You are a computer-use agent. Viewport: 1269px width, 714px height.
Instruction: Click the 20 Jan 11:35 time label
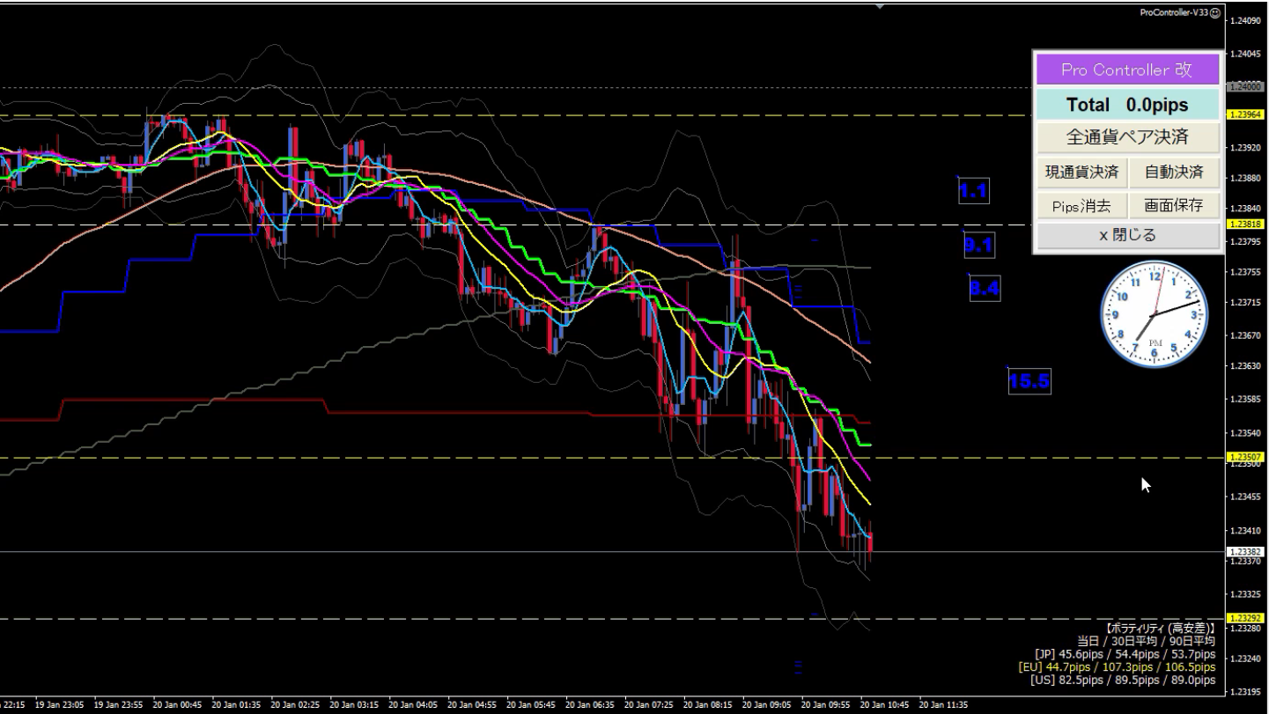(943, 705)
